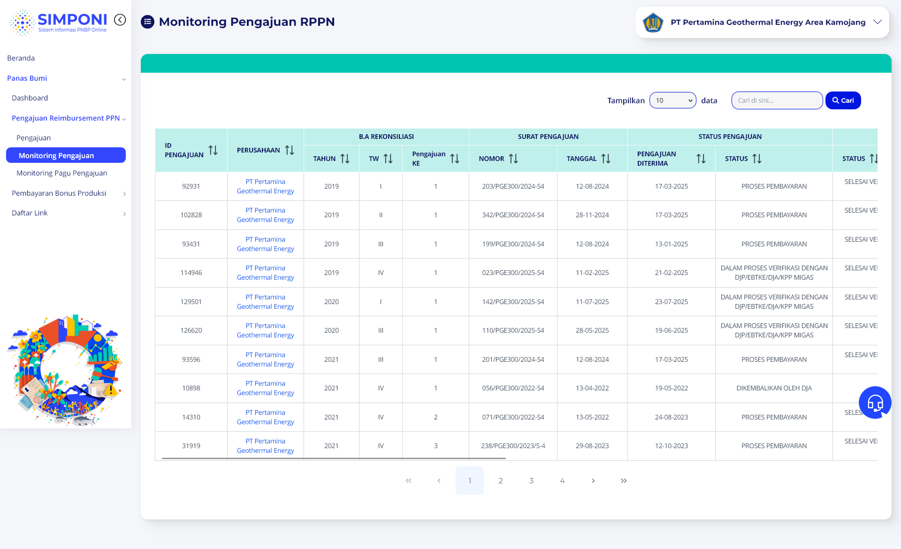The height and width of the screenshot is (549, 901).
Task: Go to page 2
Action: (x=500, y=480)
